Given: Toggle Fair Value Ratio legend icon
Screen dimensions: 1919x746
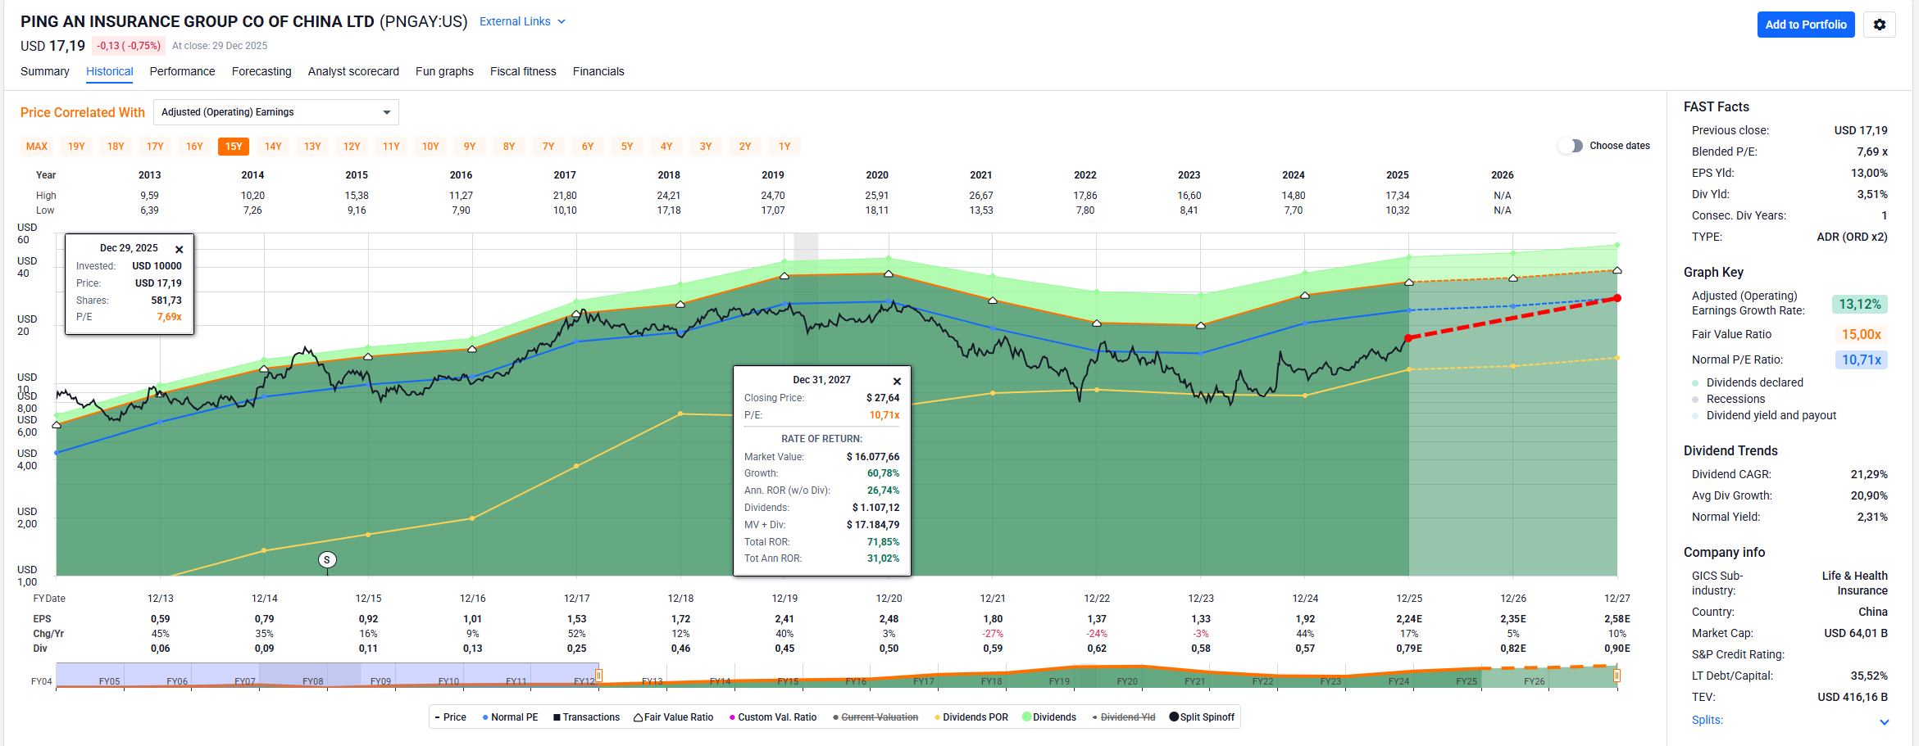Looking at the screenshot, I should click(x=639, y=717).
